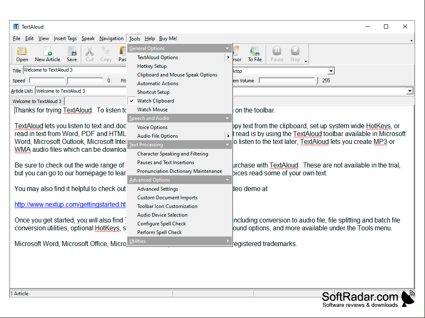Open the Article List dropdown arrow

point(410,91)
